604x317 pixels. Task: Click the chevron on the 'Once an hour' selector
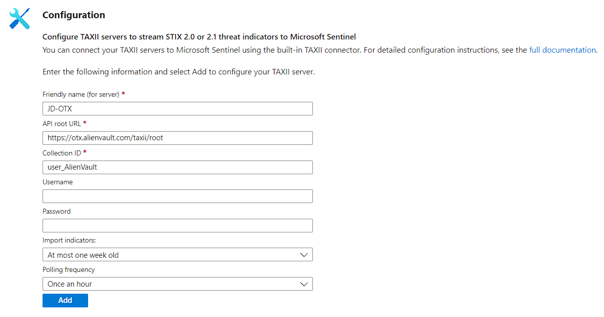304,284
